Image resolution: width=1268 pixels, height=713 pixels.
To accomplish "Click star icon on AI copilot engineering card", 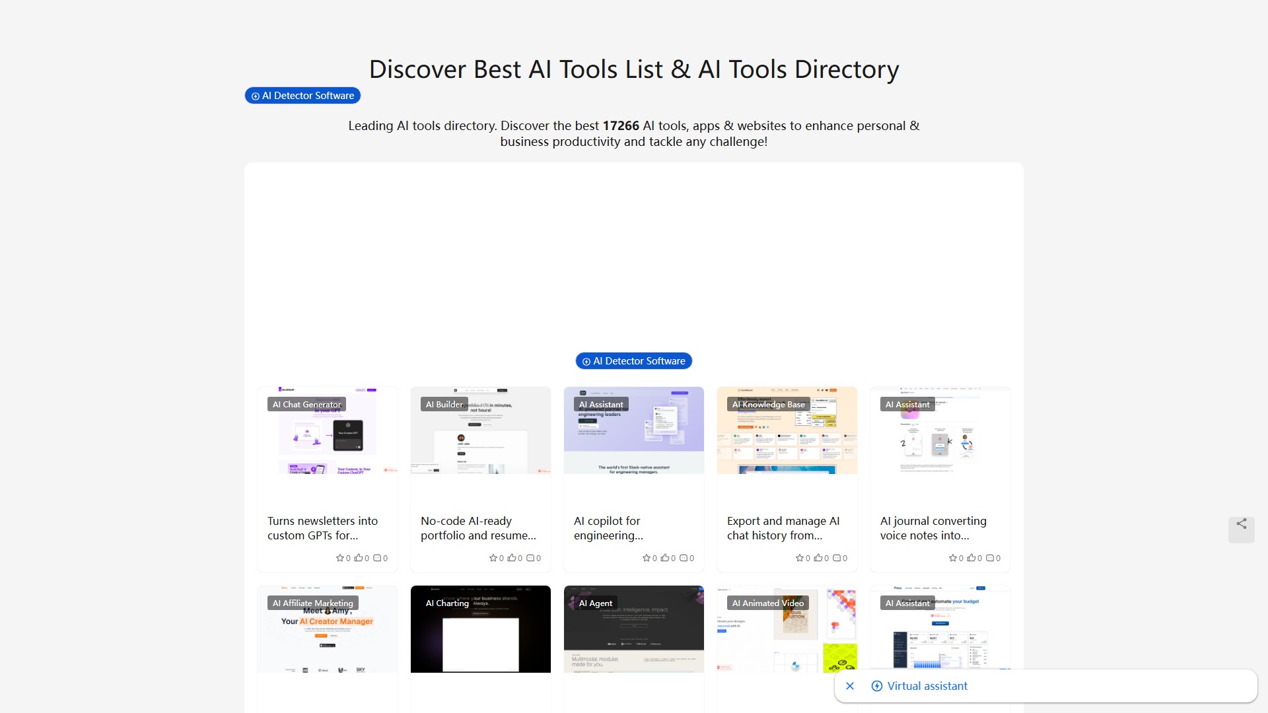I will point(646,558).
